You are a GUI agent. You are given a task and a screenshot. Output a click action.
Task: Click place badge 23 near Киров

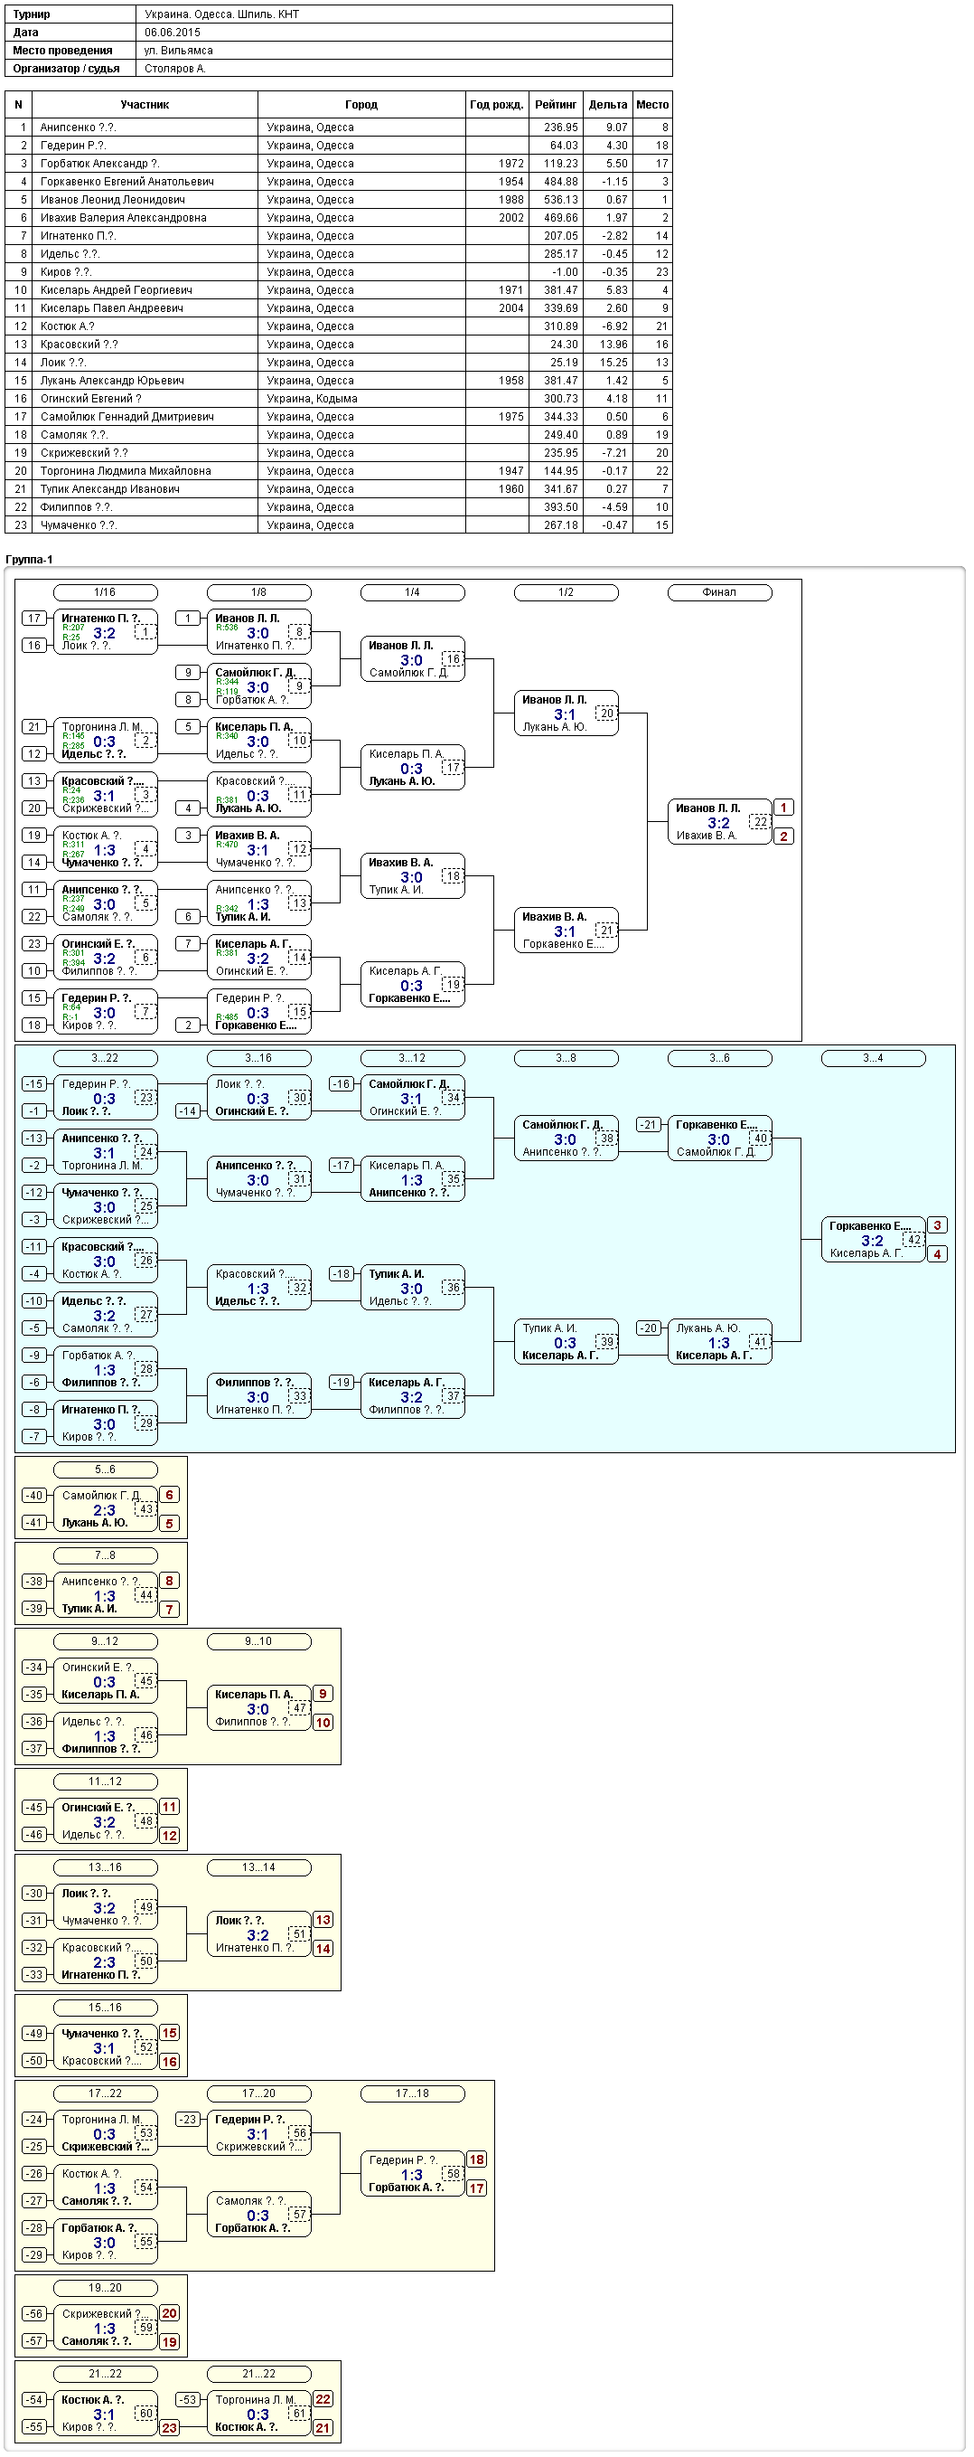pos(169,2427)
